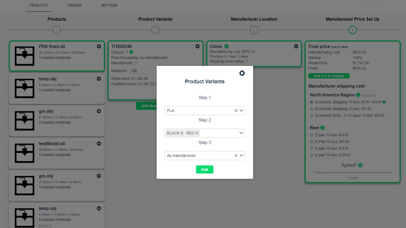The image size is (406, 228).
Task: Click TITANIUM variant title
Action: coord(121,46)
